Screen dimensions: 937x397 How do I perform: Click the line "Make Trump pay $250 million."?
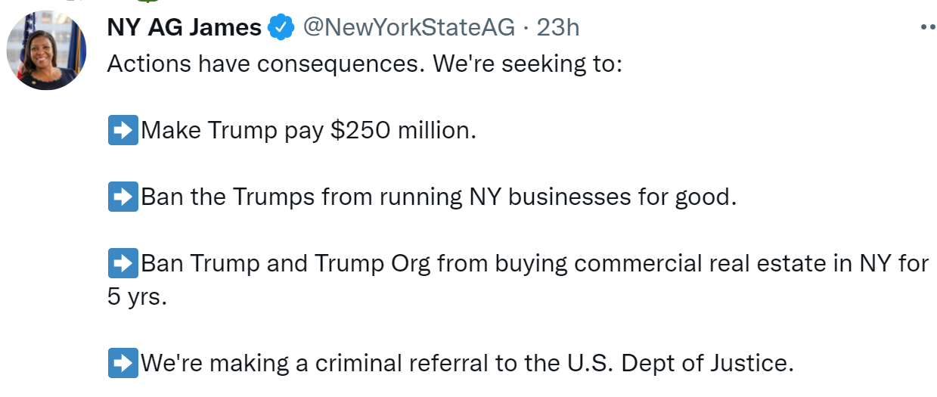pyautogui.click(x=309, y=131)
